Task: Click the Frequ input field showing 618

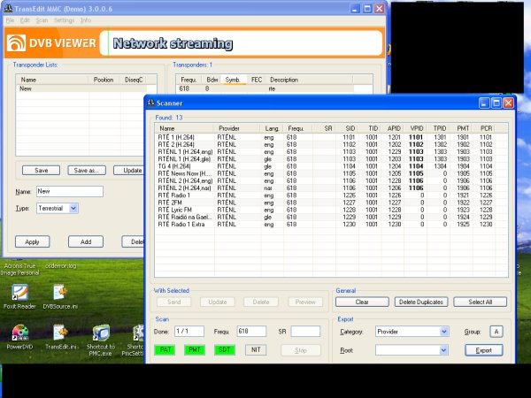Action: tap(251, 332)
